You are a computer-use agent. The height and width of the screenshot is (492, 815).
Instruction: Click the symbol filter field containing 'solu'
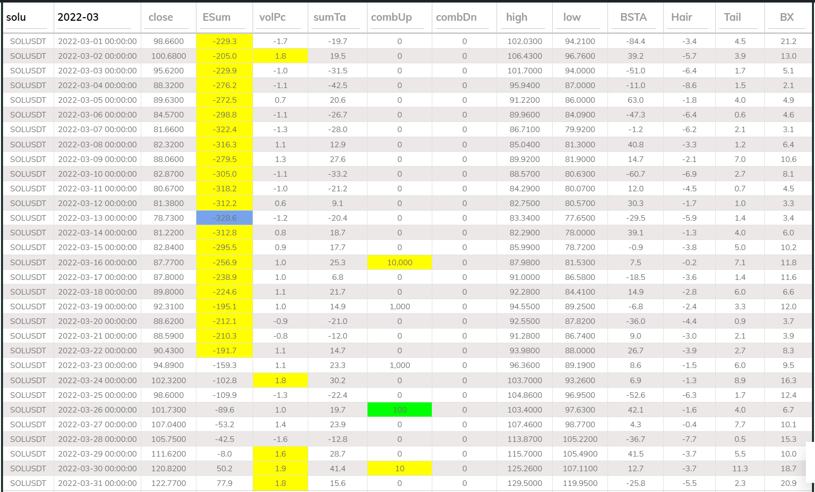27,18
